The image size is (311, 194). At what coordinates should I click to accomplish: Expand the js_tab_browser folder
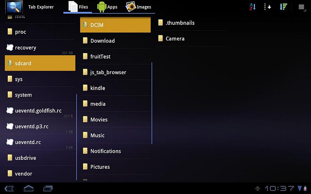(x=115, y=72)
